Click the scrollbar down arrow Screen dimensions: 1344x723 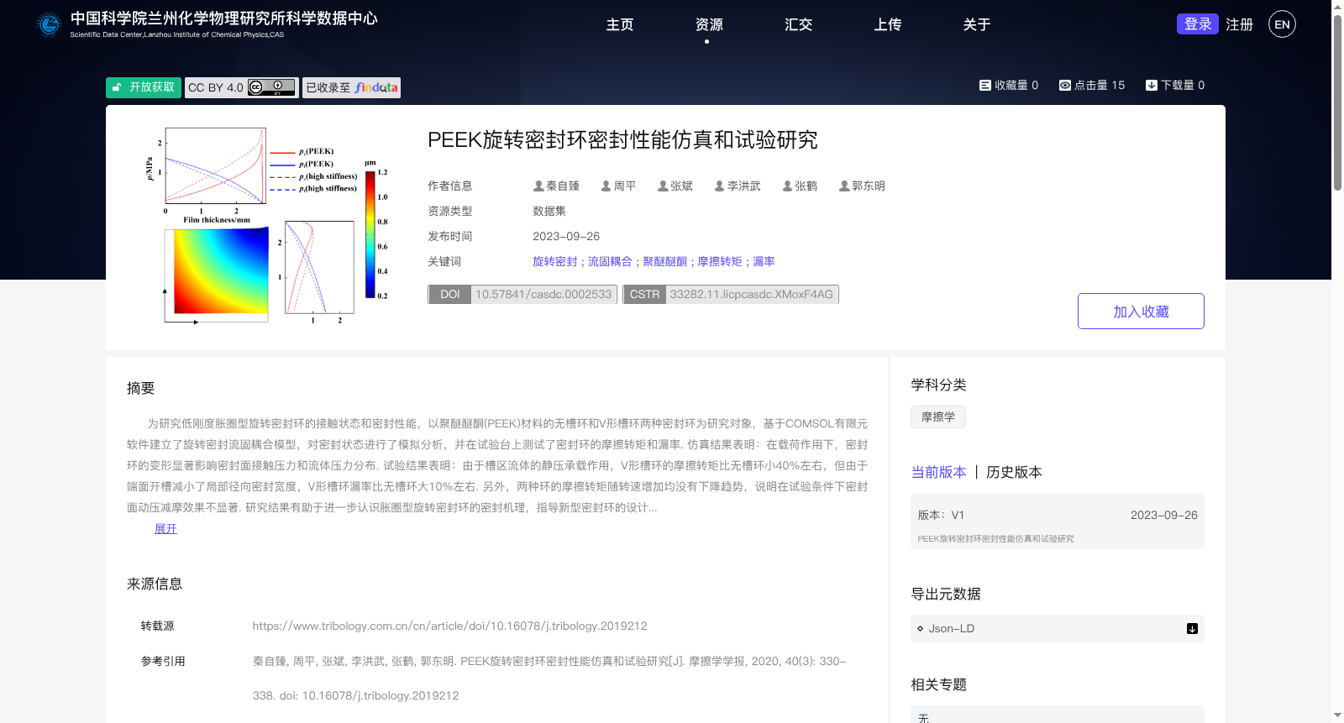pyautogui.click(x=1337, y=715)
